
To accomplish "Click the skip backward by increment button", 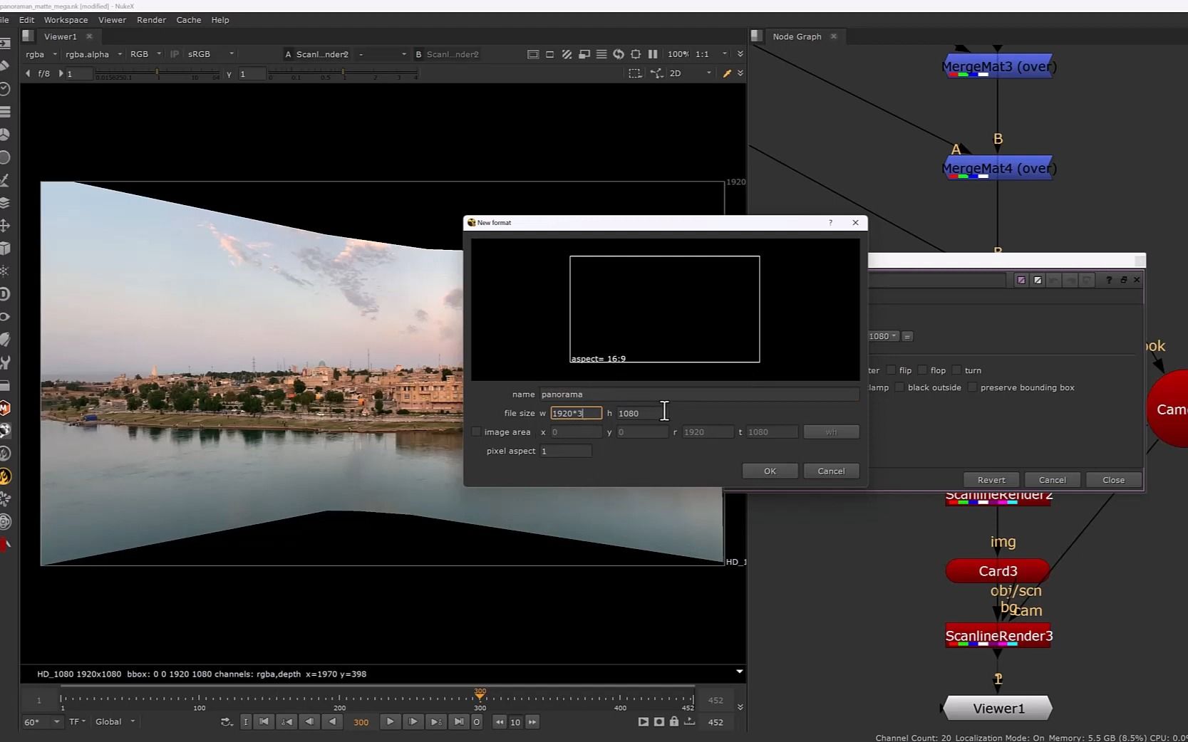I will pos(500,722).
